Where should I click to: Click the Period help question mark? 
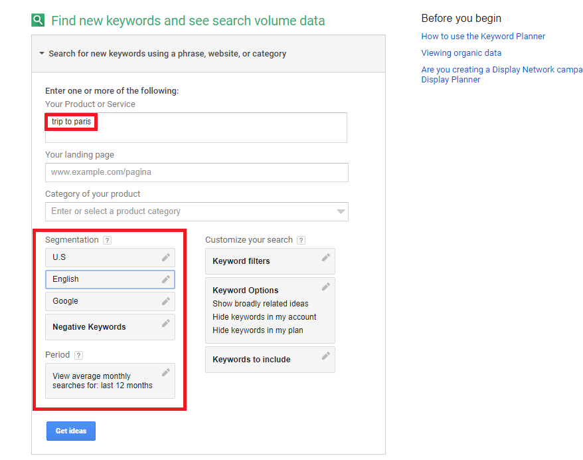78,355
